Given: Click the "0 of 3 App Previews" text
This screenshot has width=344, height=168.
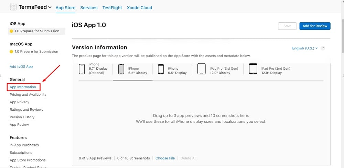Looking at the screenshot, I should click(95, 158).
